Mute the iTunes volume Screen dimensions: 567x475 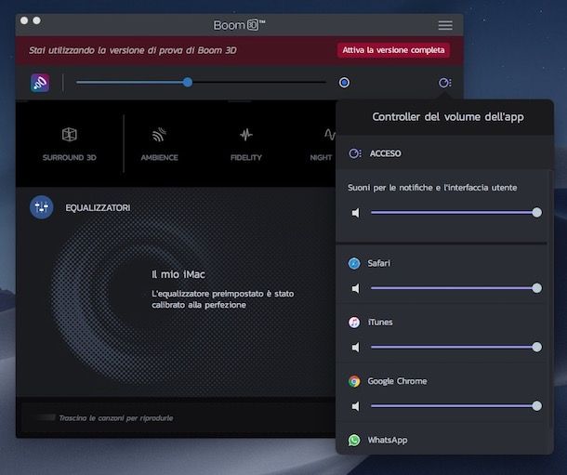[356, 347]
